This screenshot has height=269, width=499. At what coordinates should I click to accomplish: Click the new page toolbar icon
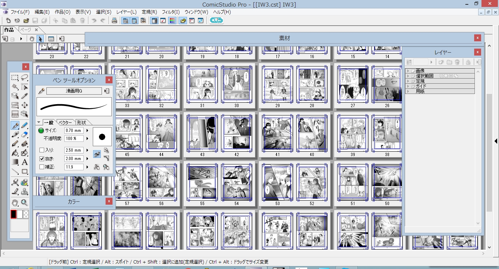8,20
